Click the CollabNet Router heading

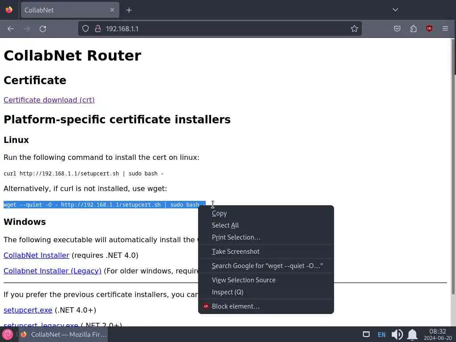click(x=73, y=56)
